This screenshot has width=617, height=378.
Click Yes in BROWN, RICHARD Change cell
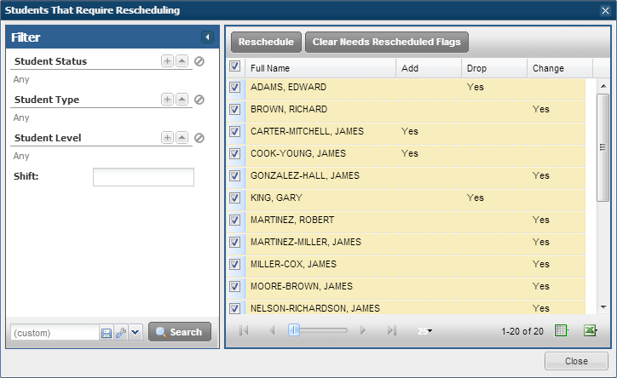(x=541, y=109)
